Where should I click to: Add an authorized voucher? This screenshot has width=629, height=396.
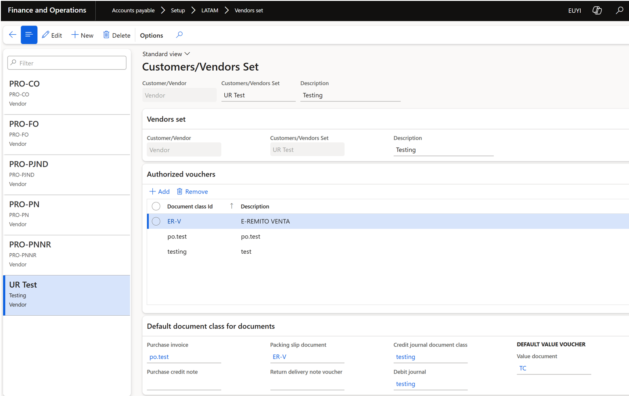(159, 191)
